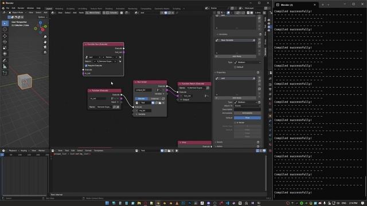Click my_list field in Run Script node

coord(145,110)
